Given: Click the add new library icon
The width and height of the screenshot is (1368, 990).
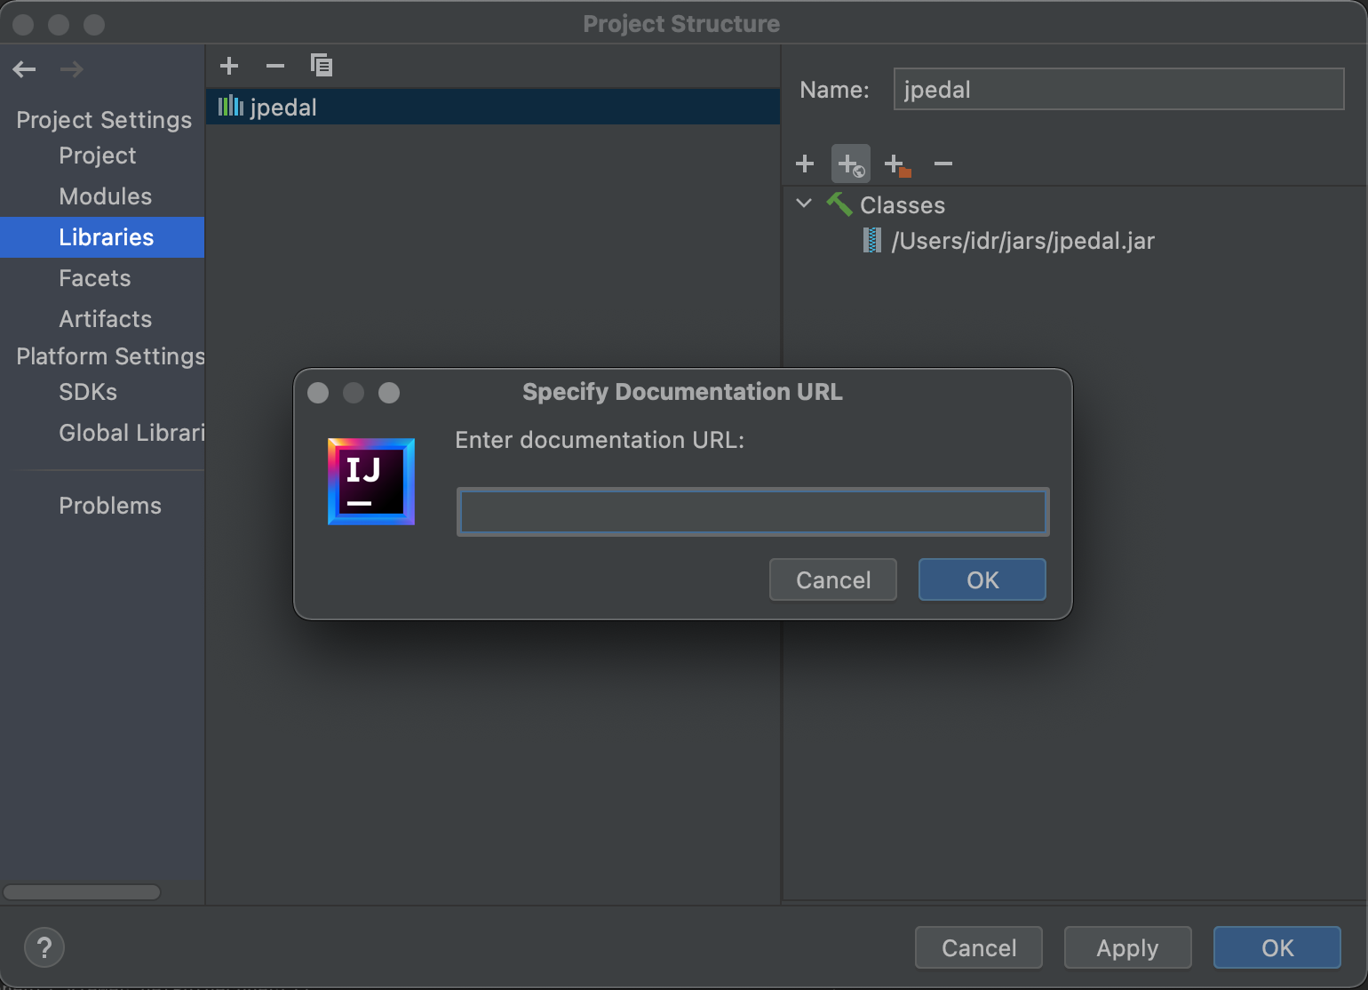Looking at the screenshot, I should click(x=229, y=65).
